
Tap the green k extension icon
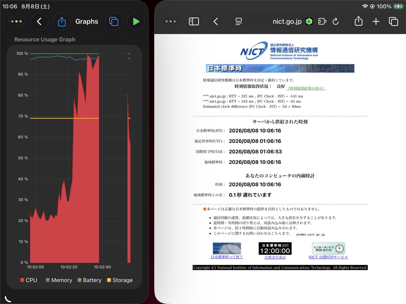tap(309, 22)
